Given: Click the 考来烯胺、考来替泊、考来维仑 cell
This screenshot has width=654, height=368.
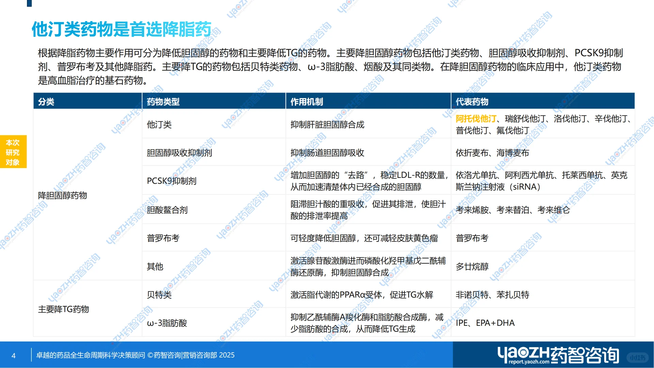Looking at the screenshot, I should tap(543, 210).
